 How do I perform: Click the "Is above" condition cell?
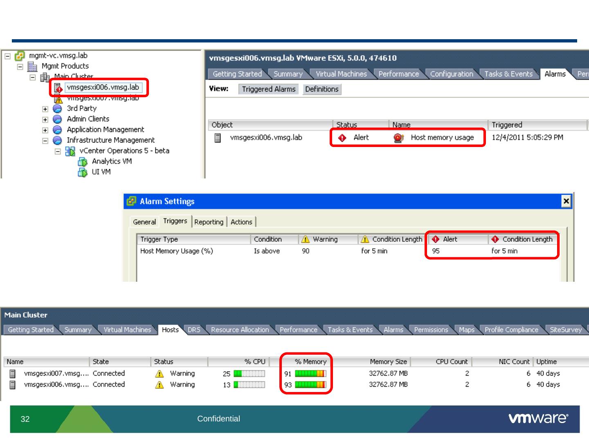267,251
